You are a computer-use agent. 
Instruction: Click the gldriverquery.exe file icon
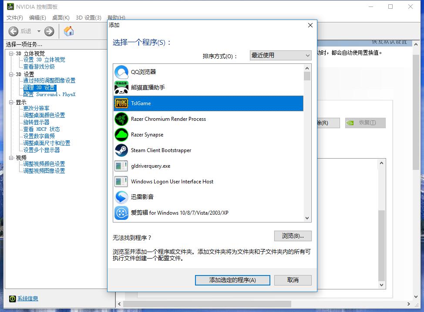click(121, 166)
